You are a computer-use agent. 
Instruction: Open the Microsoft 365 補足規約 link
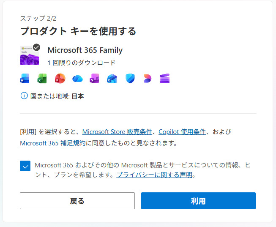[x=53, y=143]
